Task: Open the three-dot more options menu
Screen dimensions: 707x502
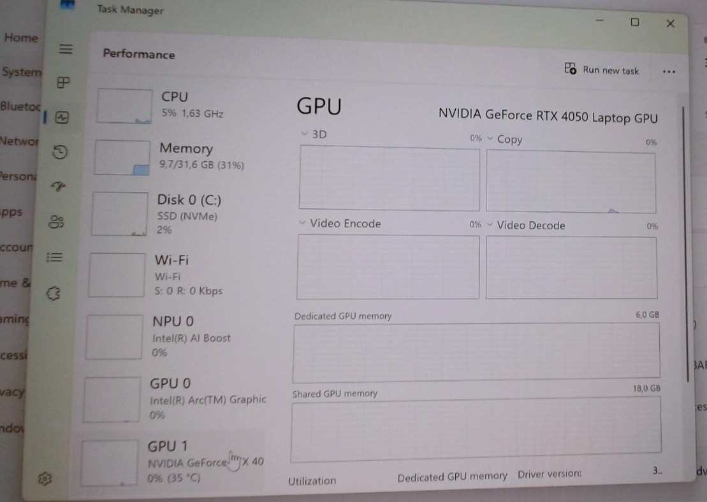Action: click(x=669, y=71)
